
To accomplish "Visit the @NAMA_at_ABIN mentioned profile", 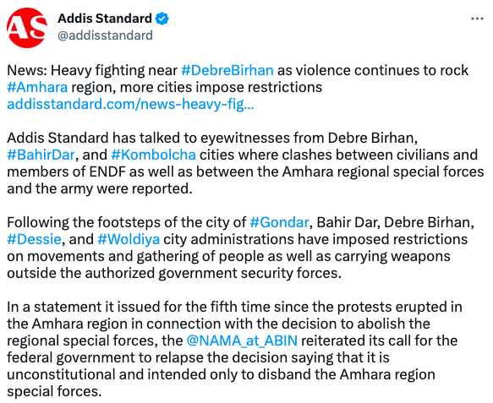I will [x=242, y=341].
